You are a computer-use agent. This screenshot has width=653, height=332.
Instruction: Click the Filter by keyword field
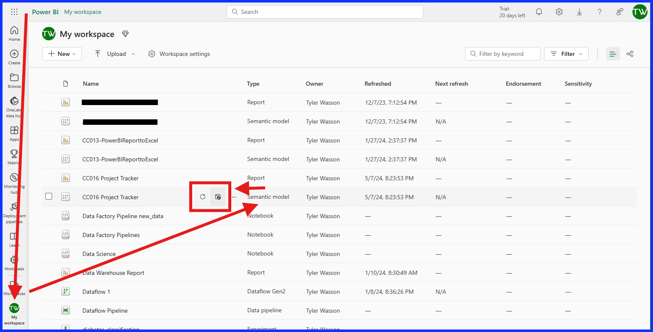click(x=503, y=54)
